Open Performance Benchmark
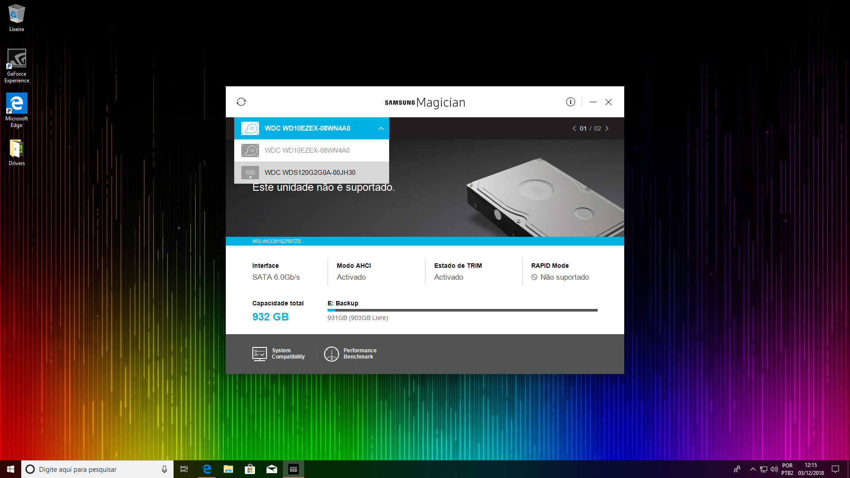Viewport: 850px width, 478px height. pos(350,354)
